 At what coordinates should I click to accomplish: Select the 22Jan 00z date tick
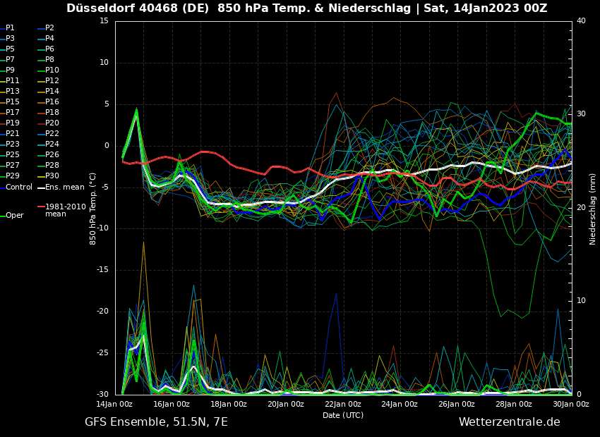(343, 405)
